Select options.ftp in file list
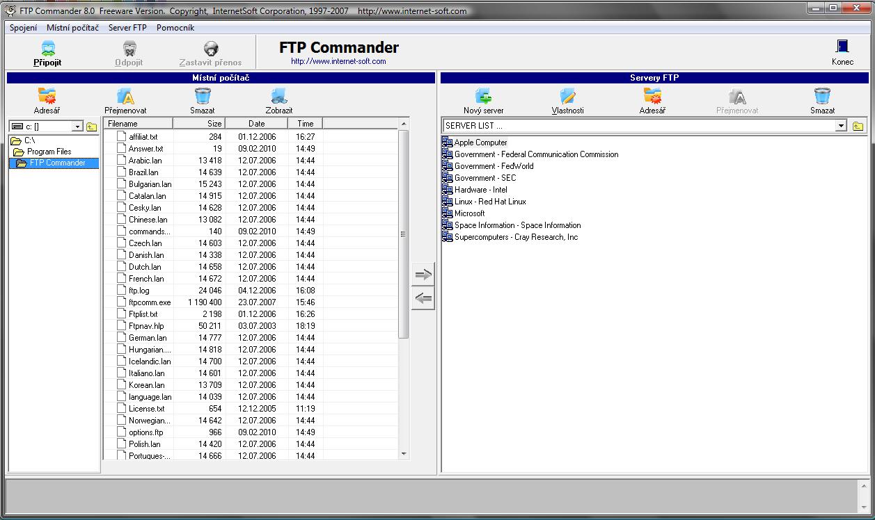The image size is (875, 520). point(145,432)
